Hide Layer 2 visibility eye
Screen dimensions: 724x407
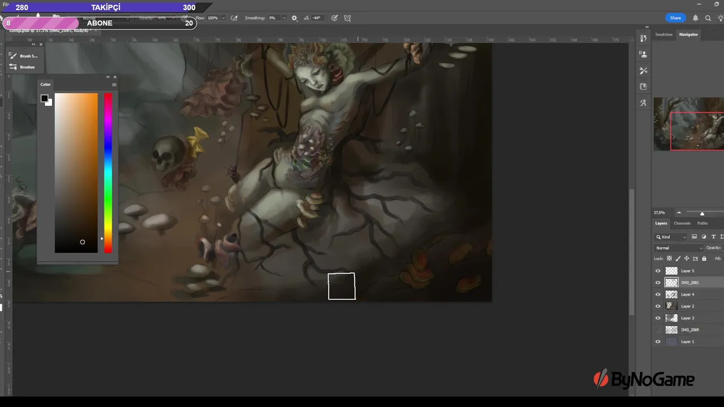click(658, 306)
